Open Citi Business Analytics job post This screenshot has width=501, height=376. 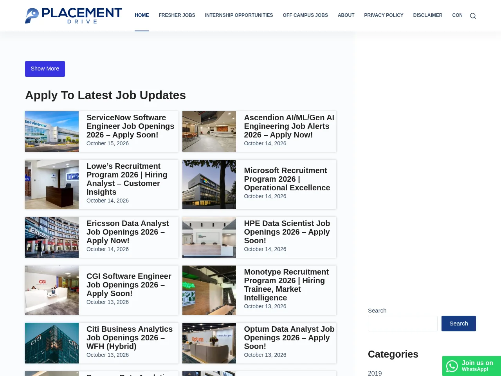pyautogui.click(x=130, y=338)
